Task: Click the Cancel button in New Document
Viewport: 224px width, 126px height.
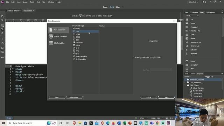Action: pyautogui.click(x=149, y=97)
